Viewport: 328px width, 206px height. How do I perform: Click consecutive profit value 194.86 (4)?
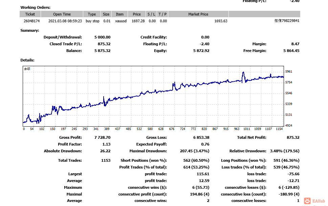pyautogui.click(x=200, y=194)
